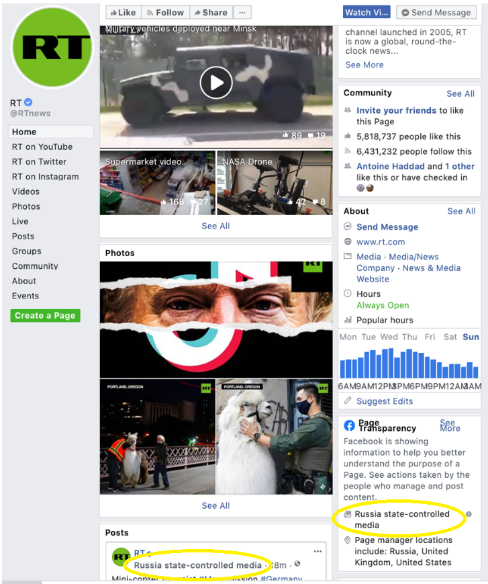Click the Watch Video button
Screen dimensions: 488x584
coord(367,12)
